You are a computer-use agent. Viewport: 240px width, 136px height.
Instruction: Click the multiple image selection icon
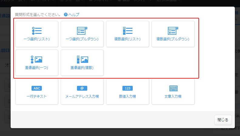[x=82, y=60]
